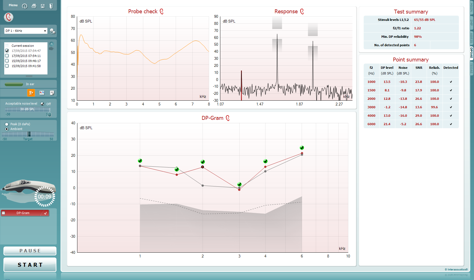Viewport: 474px width, 280px height.
Task: Switch to the IMP side tab
Action: click(471, 23)
